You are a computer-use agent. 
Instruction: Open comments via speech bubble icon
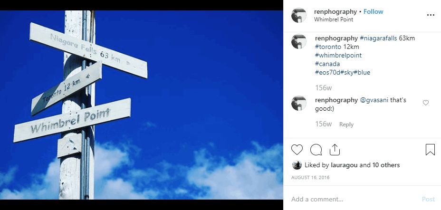coord(316,150)
